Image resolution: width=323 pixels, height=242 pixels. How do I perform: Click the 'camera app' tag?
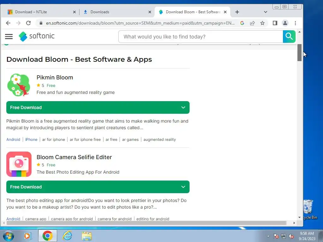pyautogui.click(x=36, y=219)
